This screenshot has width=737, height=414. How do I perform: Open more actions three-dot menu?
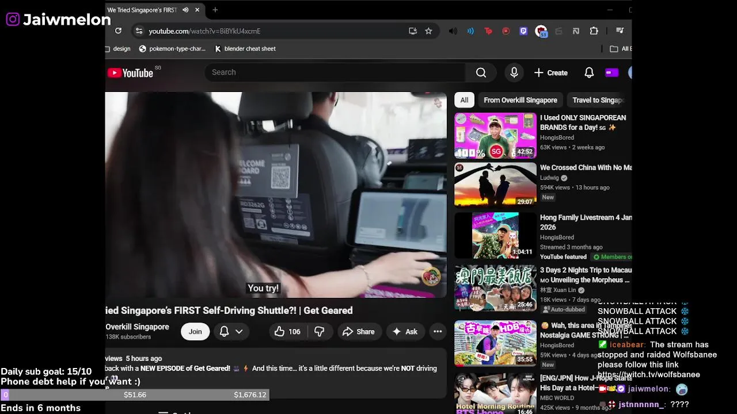(x=438, y=332)
